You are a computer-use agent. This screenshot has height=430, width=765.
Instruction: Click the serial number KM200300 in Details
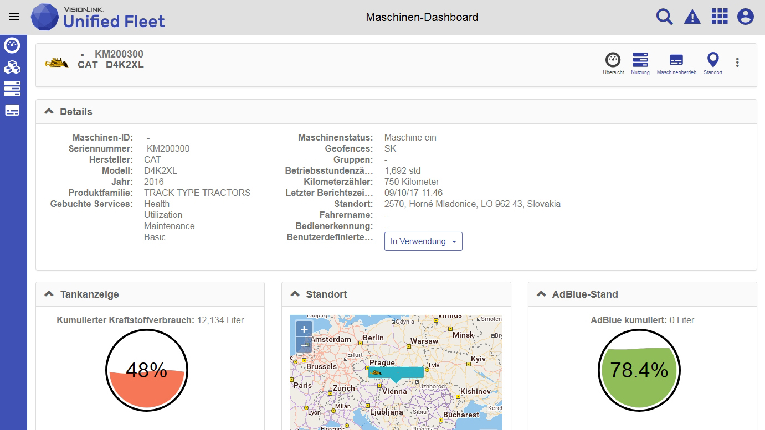168,148
